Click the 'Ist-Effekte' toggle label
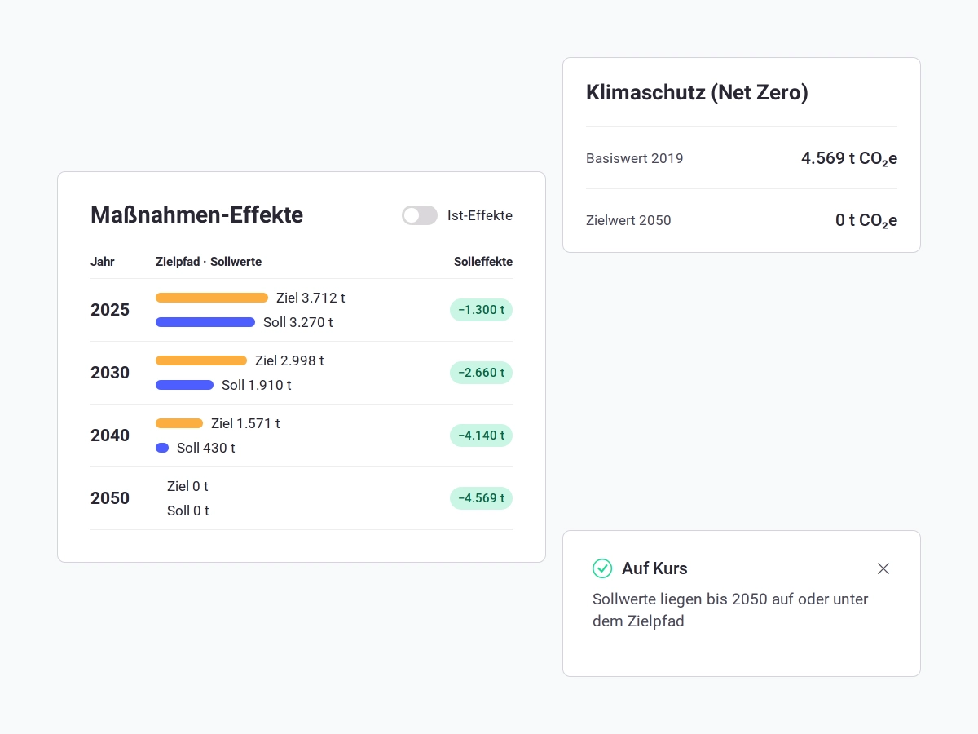The image size is (978, 734). 480,215
